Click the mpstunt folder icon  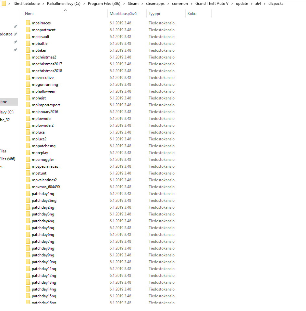pos(28,173)
